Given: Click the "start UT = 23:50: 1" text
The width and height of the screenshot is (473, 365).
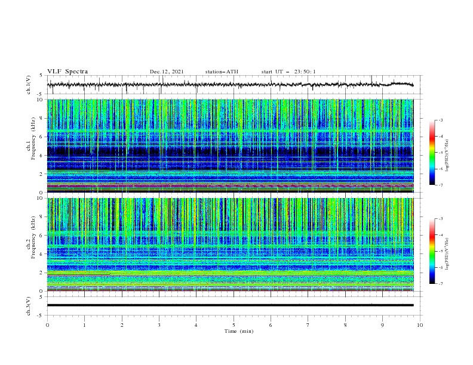Looking at the screenshot, I should 288,72.
